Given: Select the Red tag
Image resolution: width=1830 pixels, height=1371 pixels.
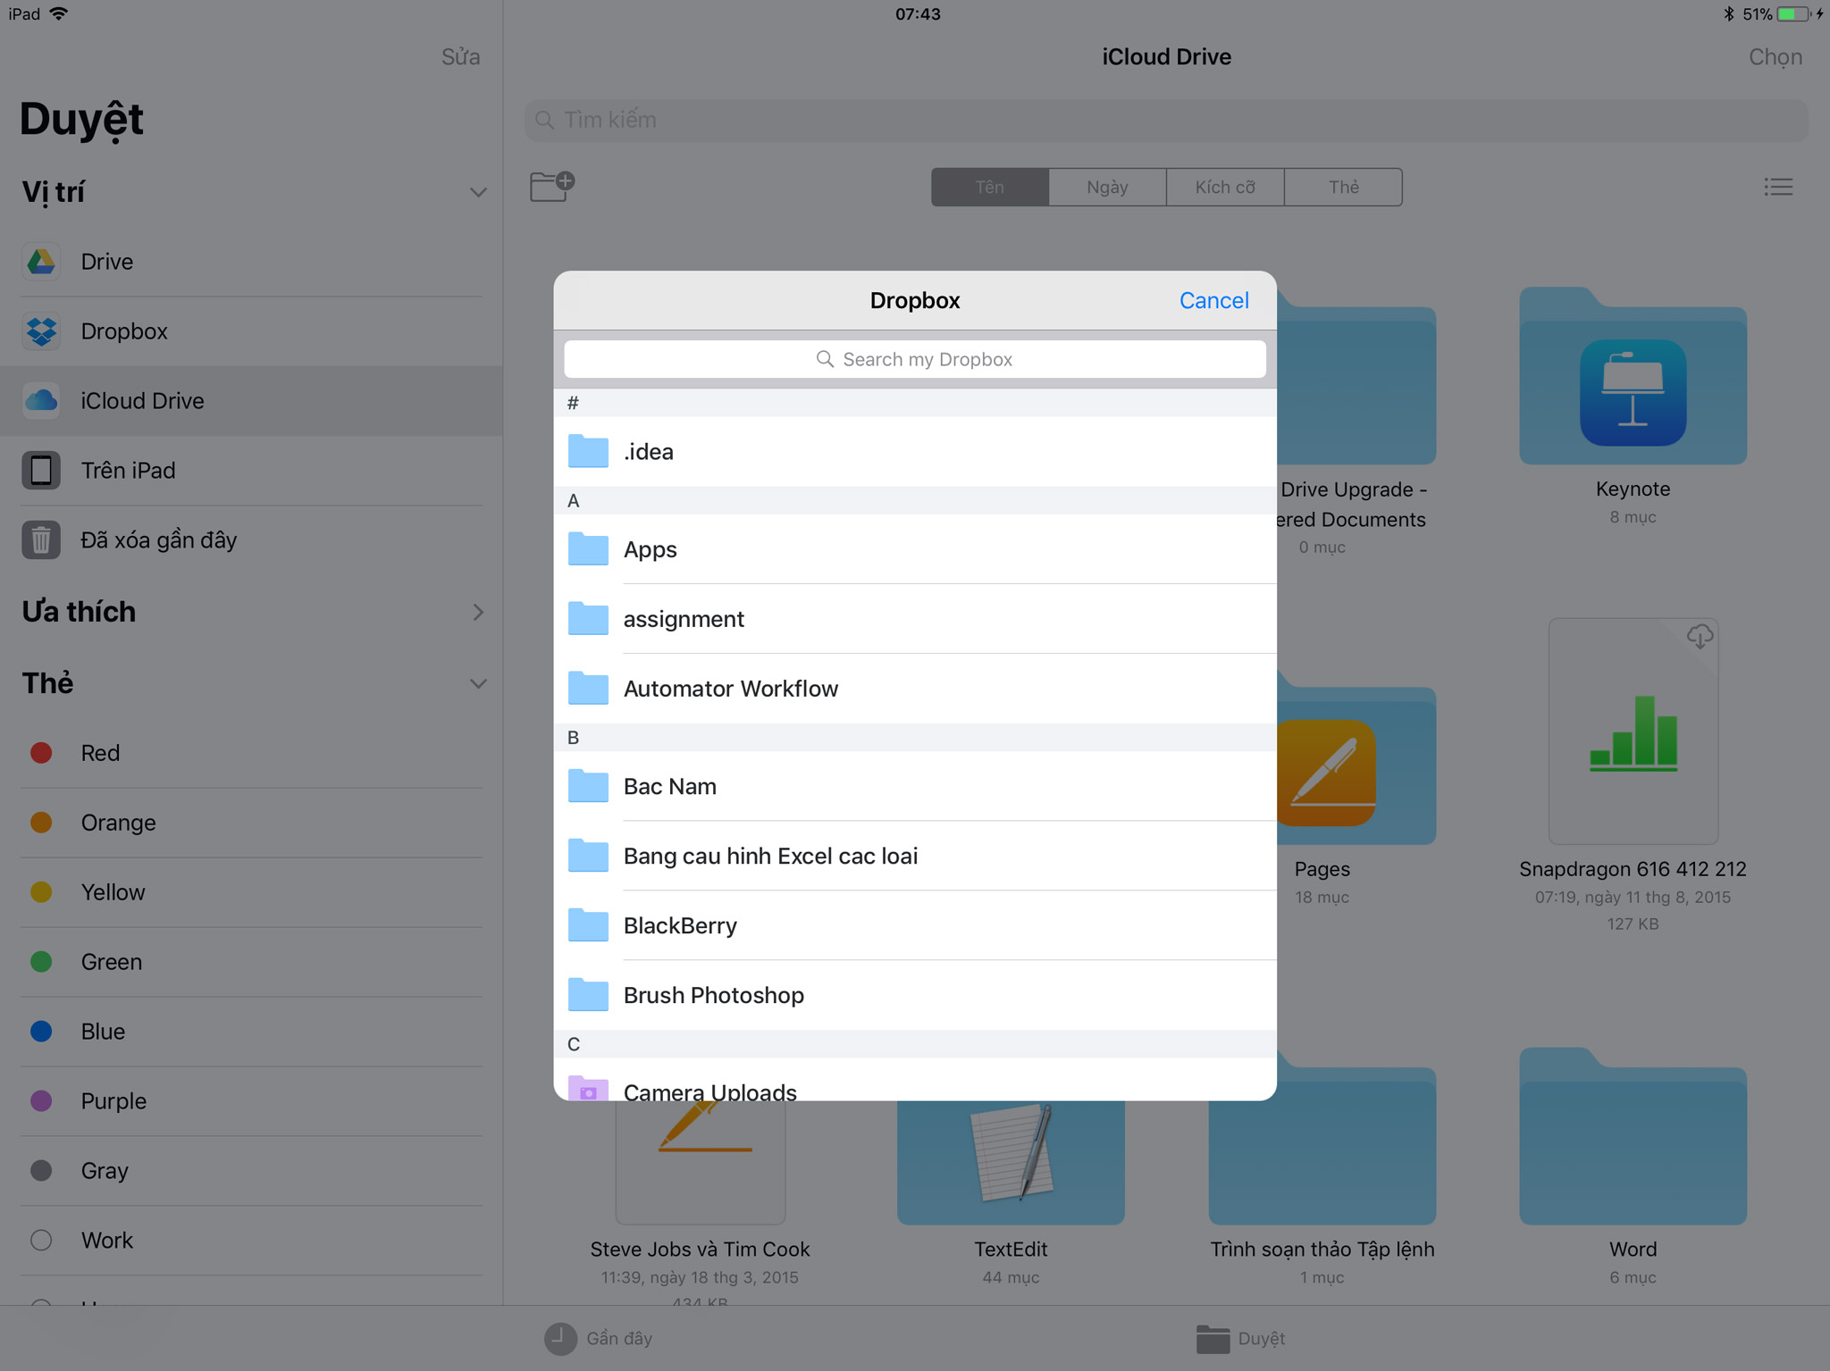Looking at the screenshot, I should [x=251, y=753].
